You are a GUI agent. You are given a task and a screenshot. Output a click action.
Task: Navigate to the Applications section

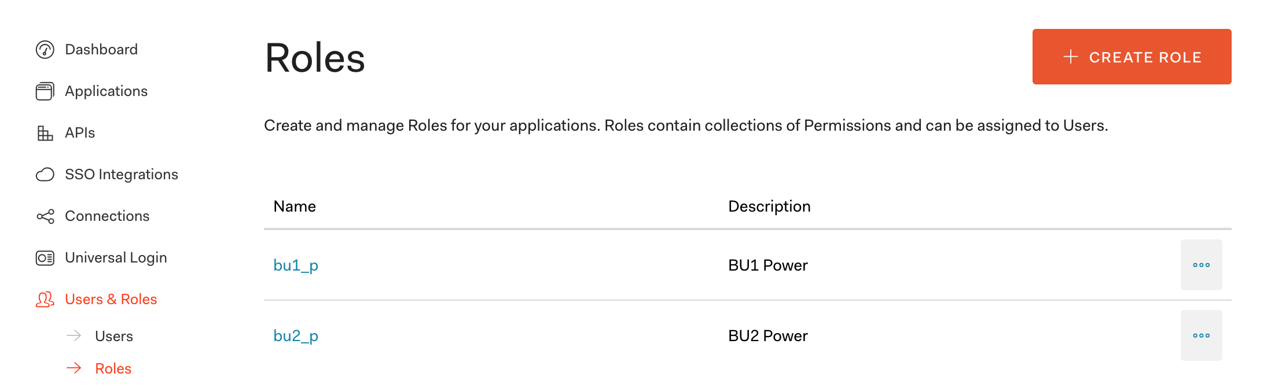[x=106, y=91]
